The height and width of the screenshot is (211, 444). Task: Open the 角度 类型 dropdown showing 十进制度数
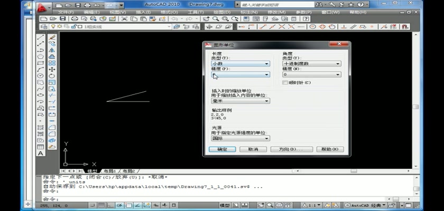312,64
